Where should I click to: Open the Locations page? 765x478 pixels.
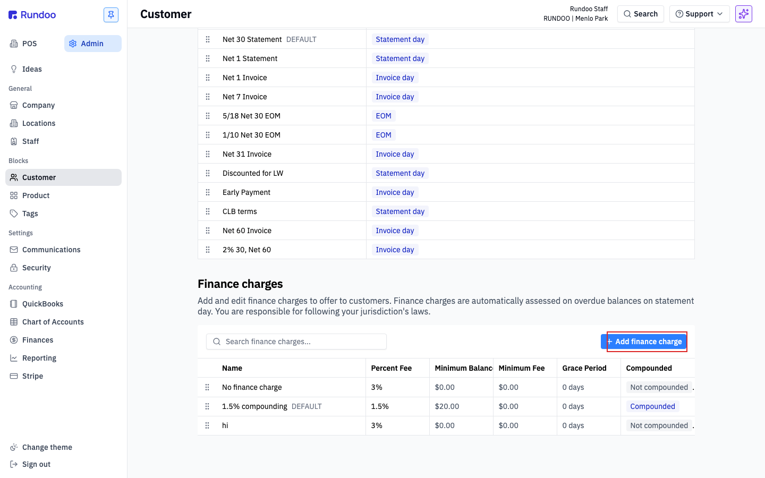64,123
